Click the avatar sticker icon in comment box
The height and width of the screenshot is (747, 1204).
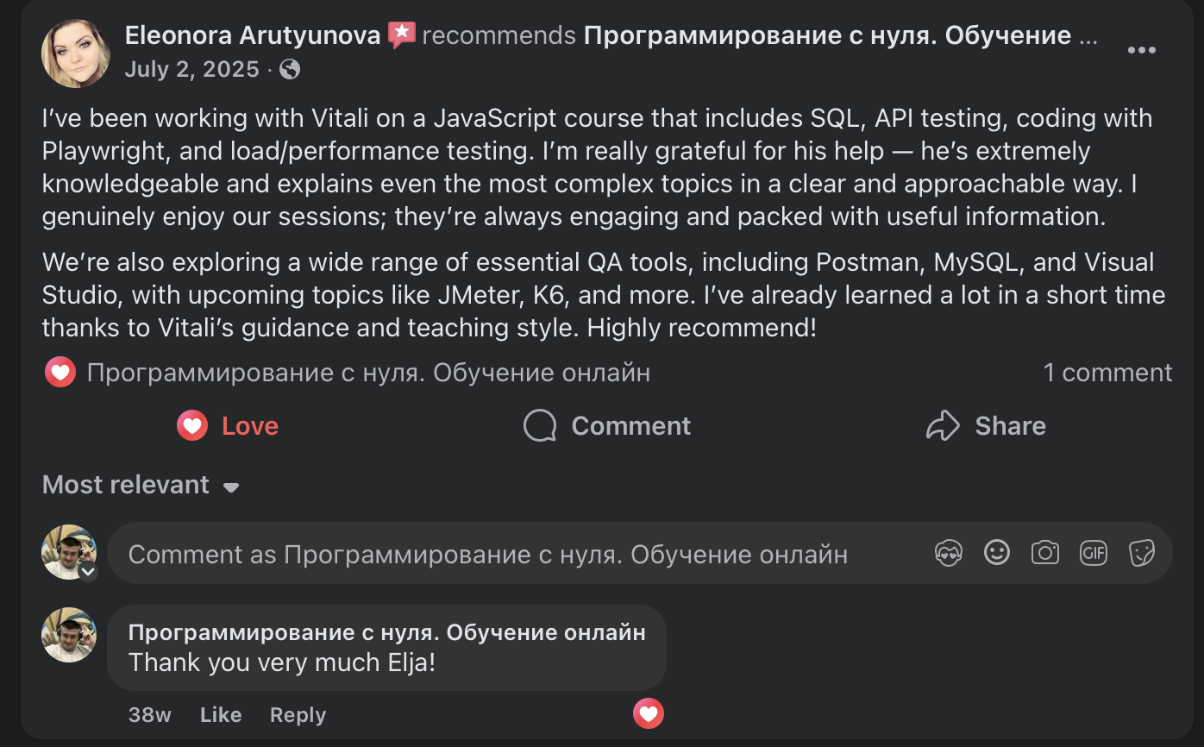[x=949, y=553]
